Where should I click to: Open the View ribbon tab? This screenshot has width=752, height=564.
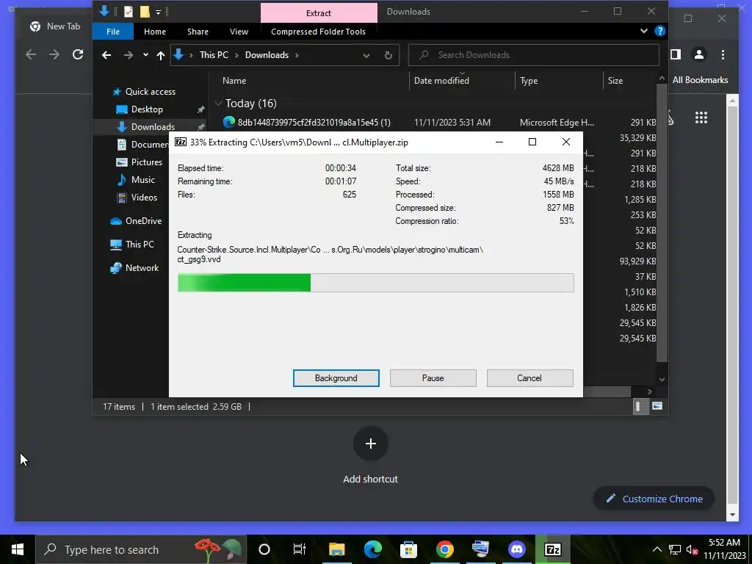239,32
